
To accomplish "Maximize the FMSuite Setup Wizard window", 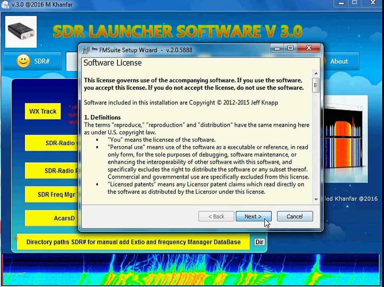I will point(290,48).
